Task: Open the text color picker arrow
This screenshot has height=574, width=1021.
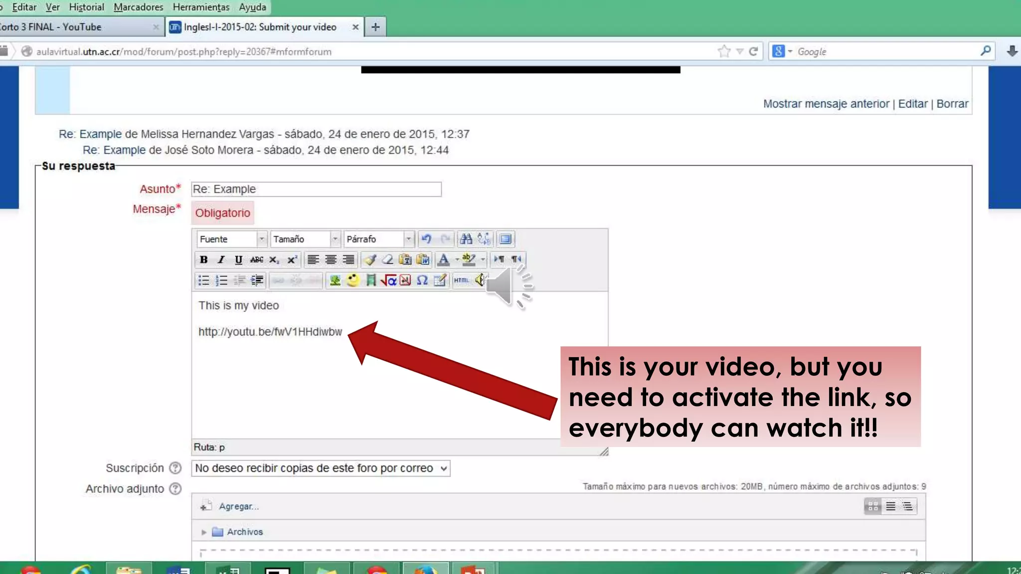Action: click(x=457, y=260)
